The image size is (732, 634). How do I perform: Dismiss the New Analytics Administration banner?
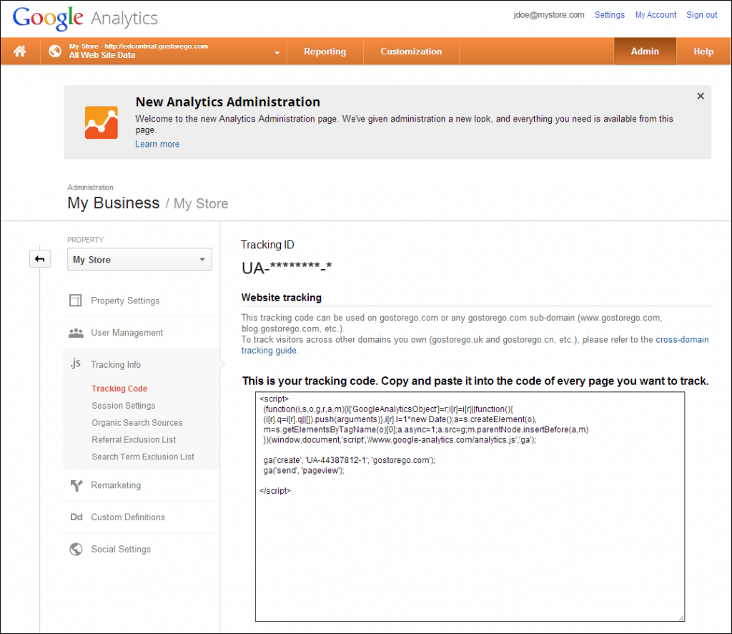(701, 96)
